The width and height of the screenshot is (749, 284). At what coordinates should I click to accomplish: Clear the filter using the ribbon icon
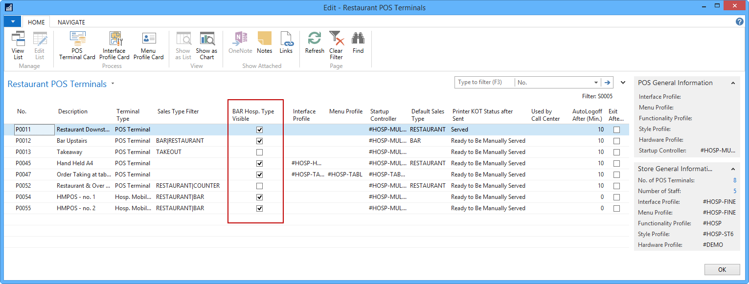(x=336, y=46)
